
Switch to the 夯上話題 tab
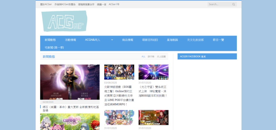tap(161, 57)
